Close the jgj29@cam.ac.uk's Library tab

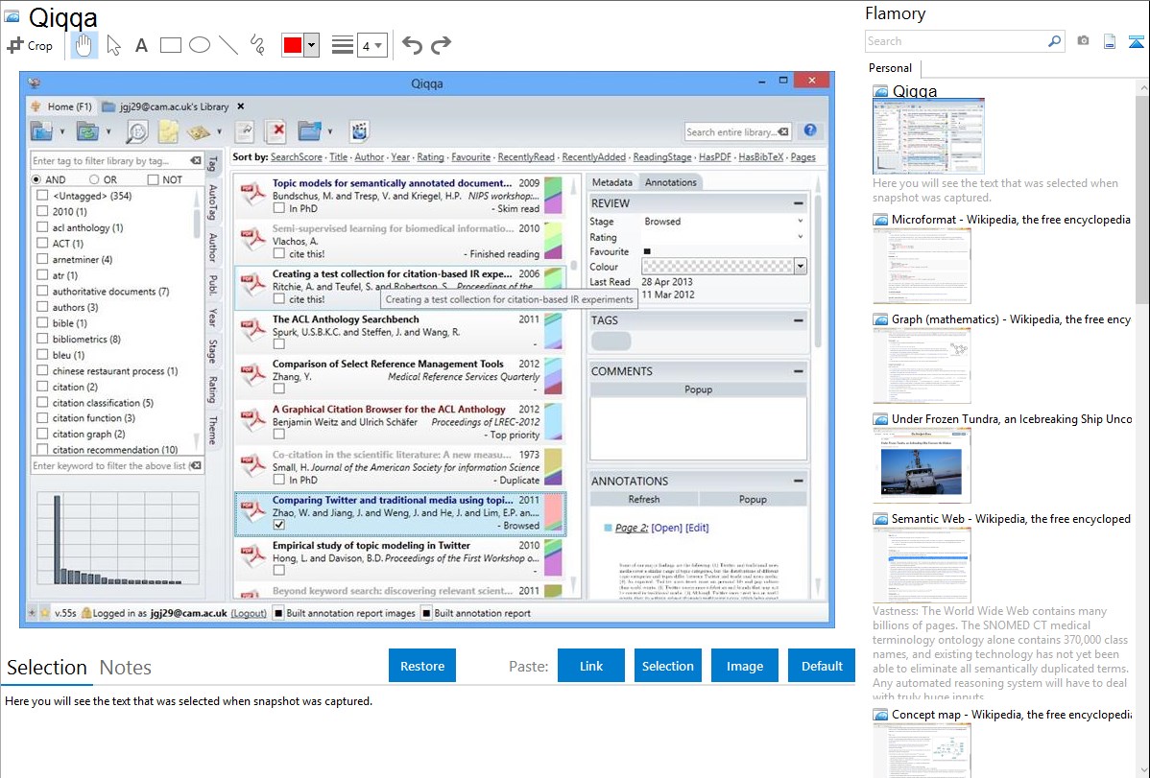241,106
